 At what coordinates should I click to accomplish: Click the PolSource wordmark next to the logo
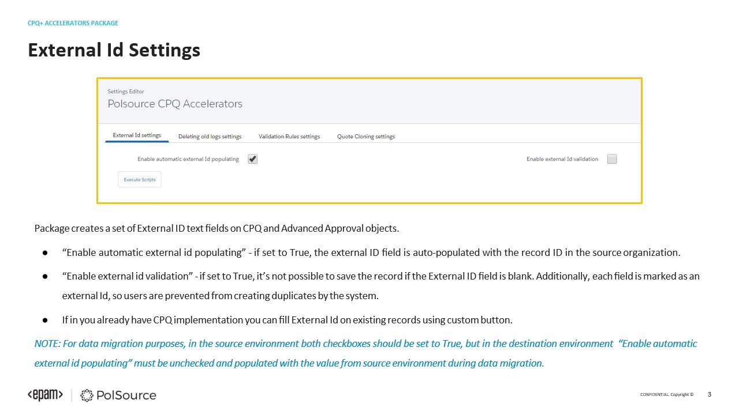tap(127, 395)
